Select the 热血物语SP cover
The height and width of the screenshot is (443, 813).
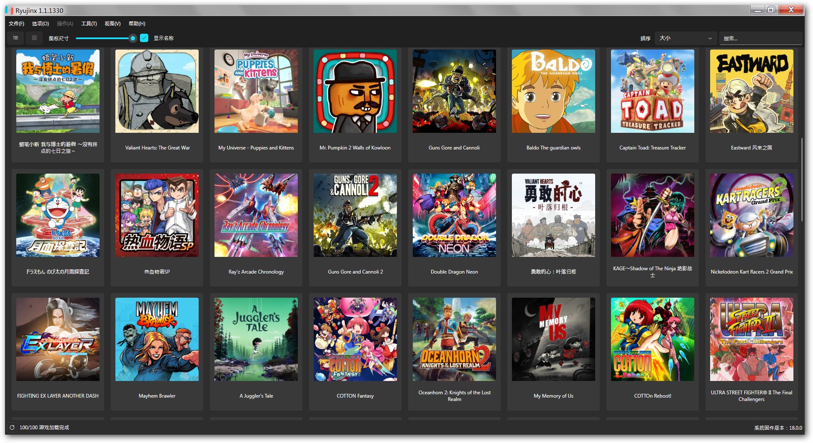click(157, 215)
